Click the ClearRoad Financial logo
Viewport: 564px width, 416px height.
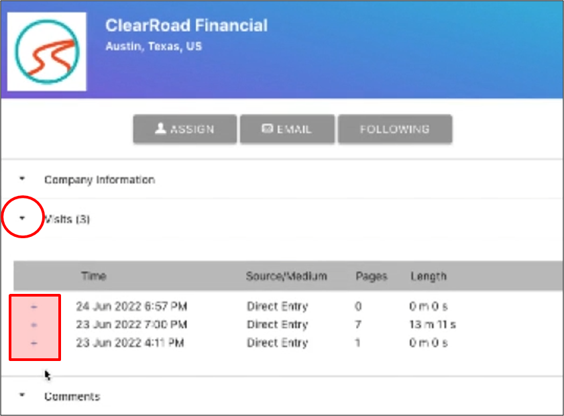tap(46, 52)
